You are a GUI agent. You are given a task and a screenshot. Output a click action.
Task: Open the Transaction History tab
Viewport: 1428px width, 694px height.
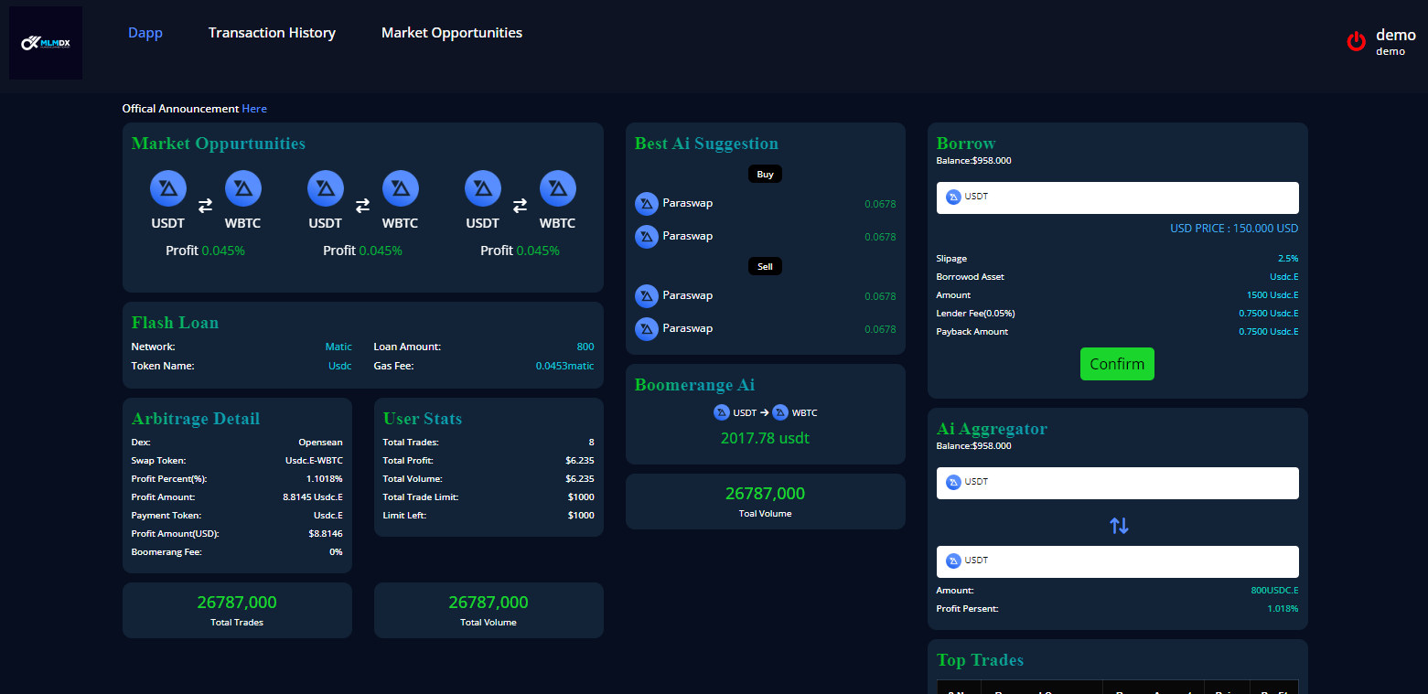pyautogui.click(x=272, y=33)
